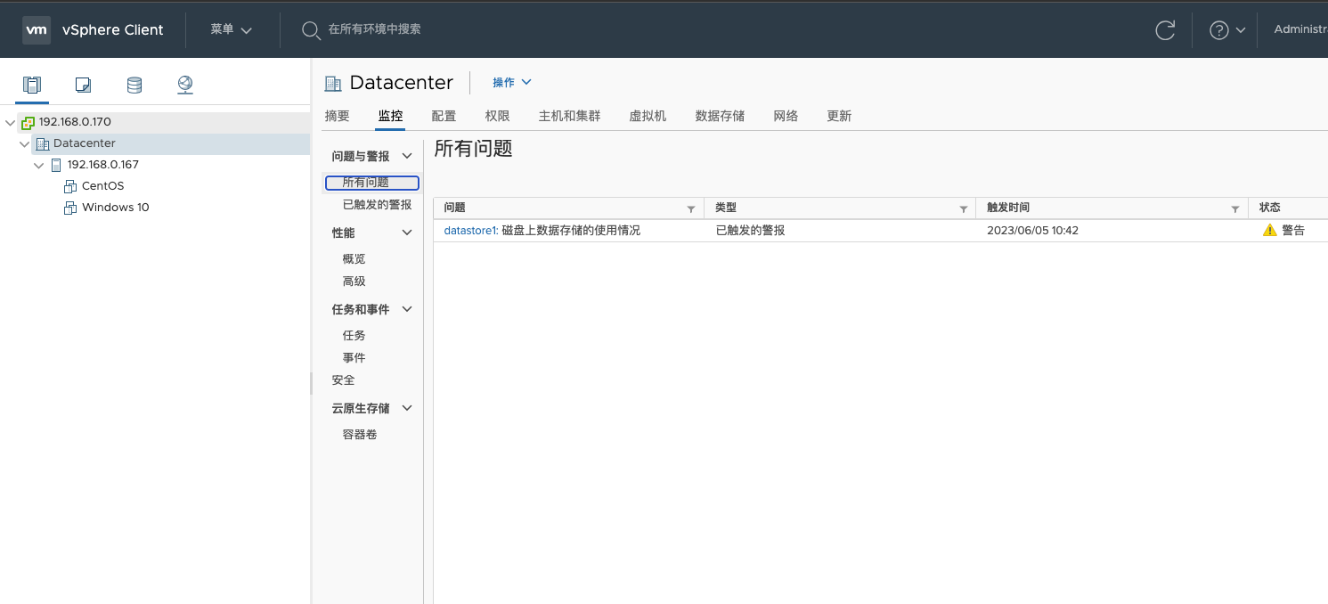Click the filter icon in 触发时间 column
This screenshot has height=604, width=1328.
[x=1234, y=208]
